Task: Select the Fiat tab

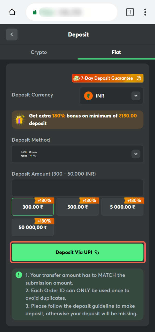Action: [x=116, y=52]
